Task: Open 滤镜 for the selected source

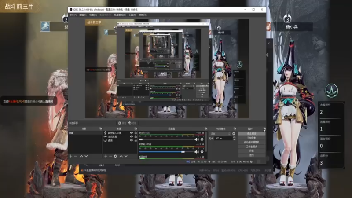Action: (132, 123)
